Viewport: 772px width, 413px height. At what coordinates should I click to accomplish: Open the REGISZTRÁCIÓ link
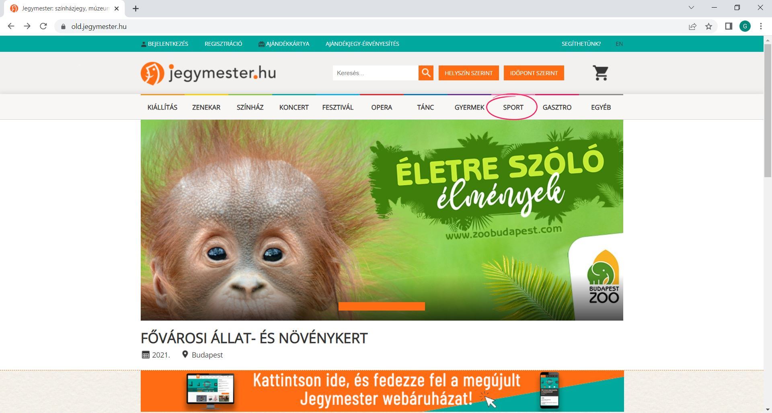[x=223, y=44]
